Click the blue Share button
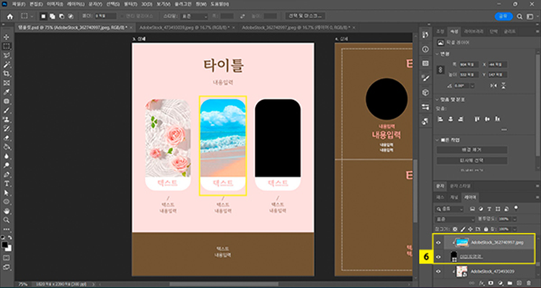The image size is (541, 288). point(503,16)
